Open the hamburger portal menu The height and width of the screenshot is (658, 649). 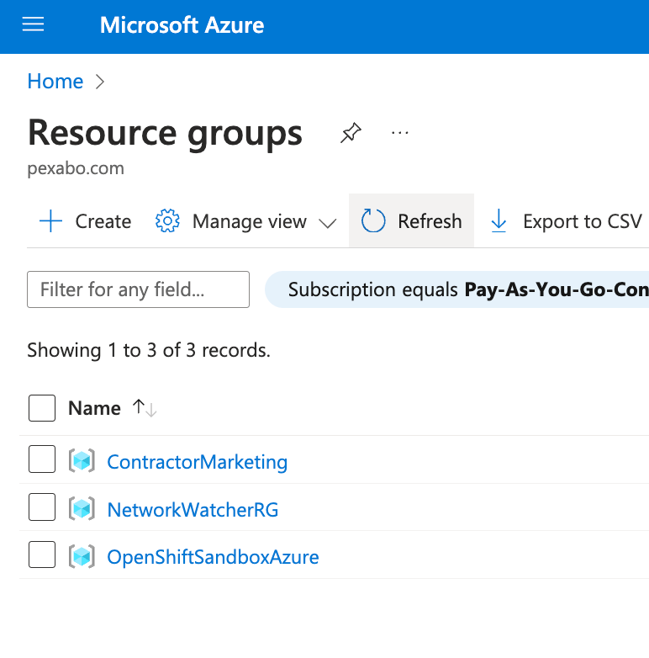[x=33, y=24]
